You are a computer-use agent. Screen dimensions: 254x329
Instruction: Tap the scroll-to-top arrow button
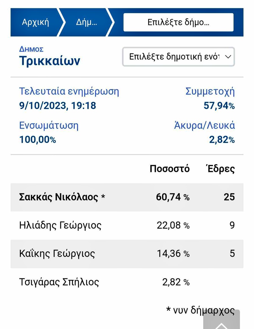click(x=221, y=320)
